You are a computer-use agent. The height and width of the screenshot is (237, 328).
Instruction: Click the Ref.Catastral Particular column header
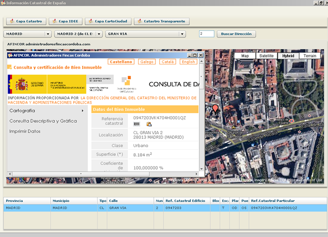click(287, 201)
